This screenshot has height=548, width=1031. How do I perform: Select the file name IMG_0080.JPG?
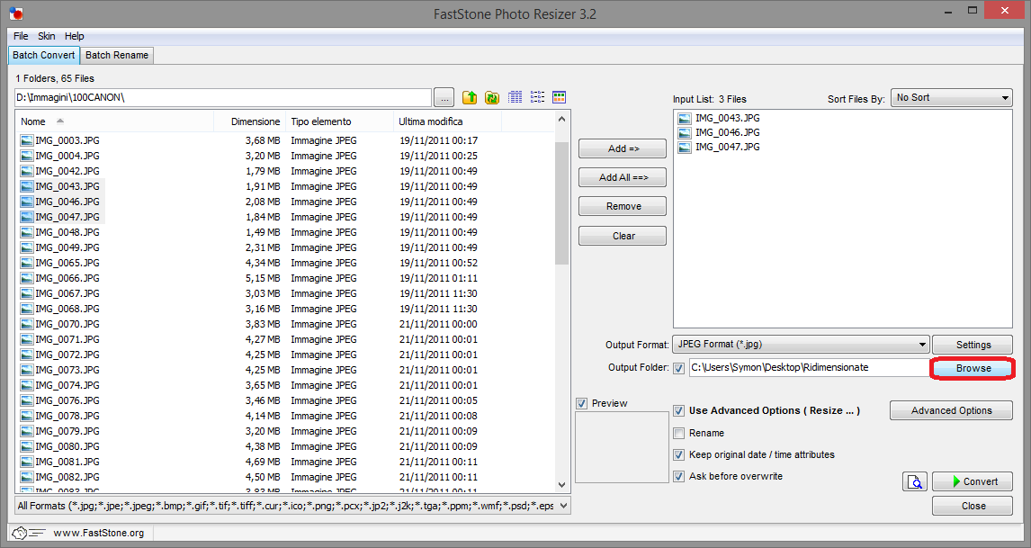[67, 446]
